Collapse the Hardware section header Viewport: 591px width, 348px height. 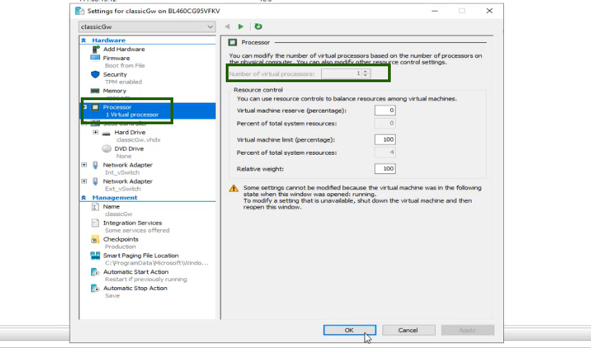(x=84, y=40)
